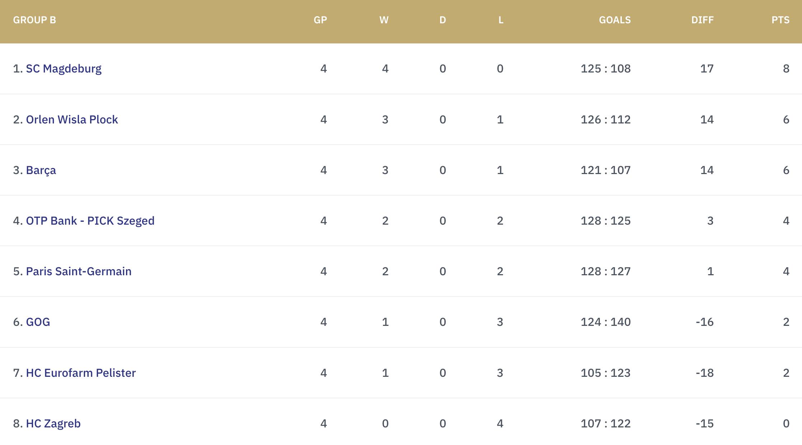Open the Orlen Wisla Plock team link
Image resolution: width=802 pixels, height=445 pixels.
coord(72,120)
